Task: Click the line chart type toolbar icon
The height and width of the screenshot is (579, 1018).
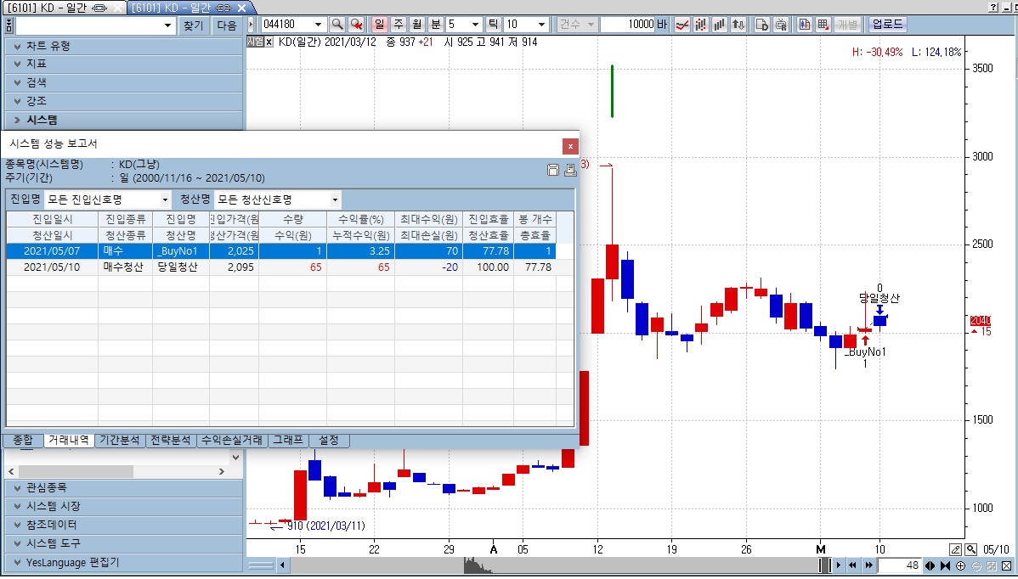Action: tap(681, 25)
